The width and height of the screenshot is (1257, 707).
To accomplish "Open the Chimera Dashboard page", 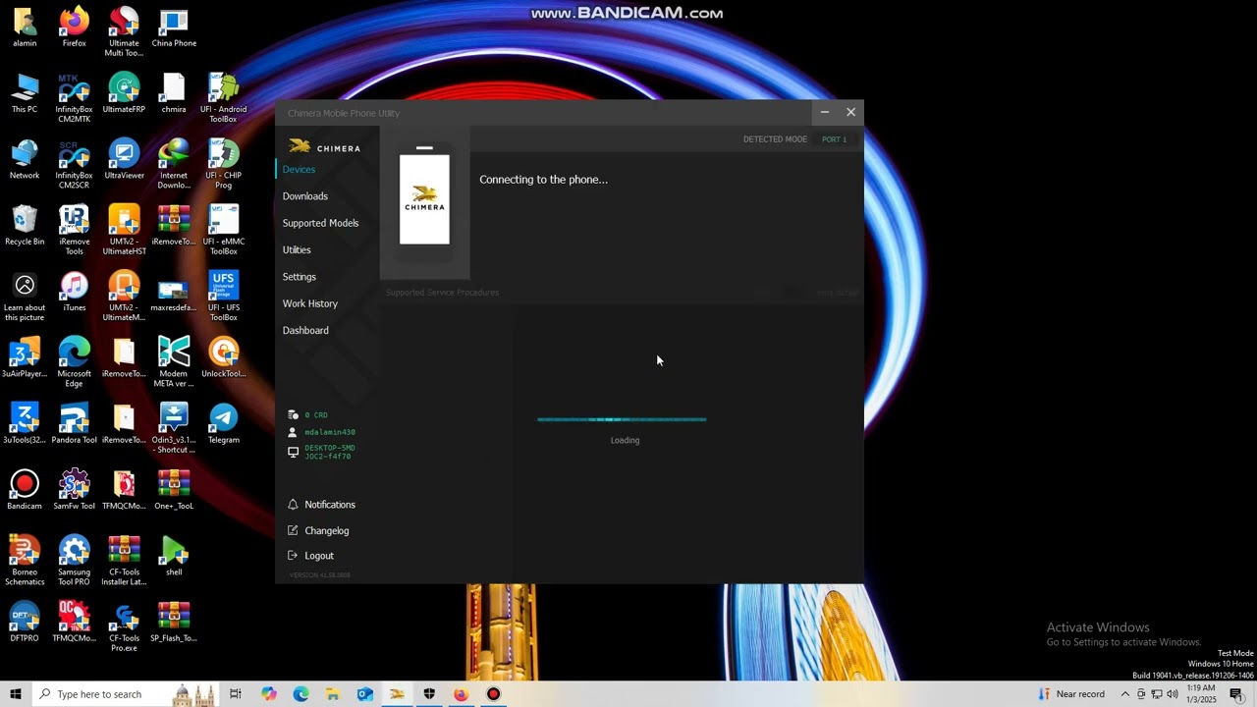I will (x=305, y=330).
